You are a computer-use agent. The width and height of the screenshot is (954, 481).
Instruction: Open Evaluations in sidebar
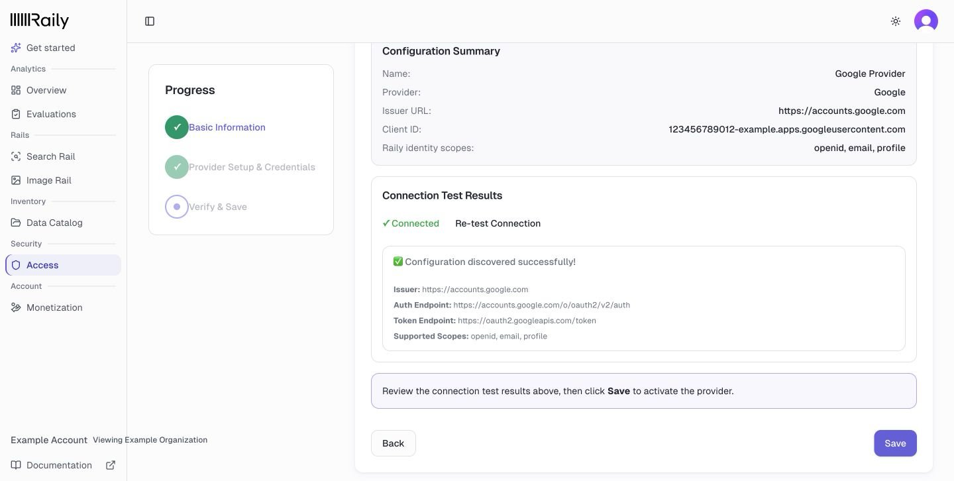tap(63, 114)
